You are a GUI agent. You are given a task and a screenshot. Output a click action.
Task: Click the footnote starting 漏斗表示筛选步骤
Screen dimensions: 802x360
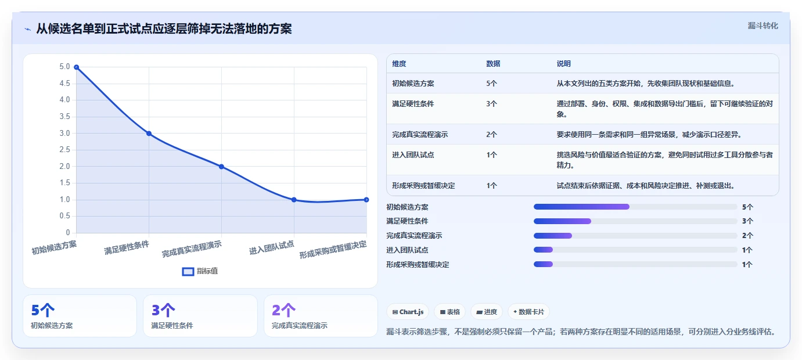(581, 332)
